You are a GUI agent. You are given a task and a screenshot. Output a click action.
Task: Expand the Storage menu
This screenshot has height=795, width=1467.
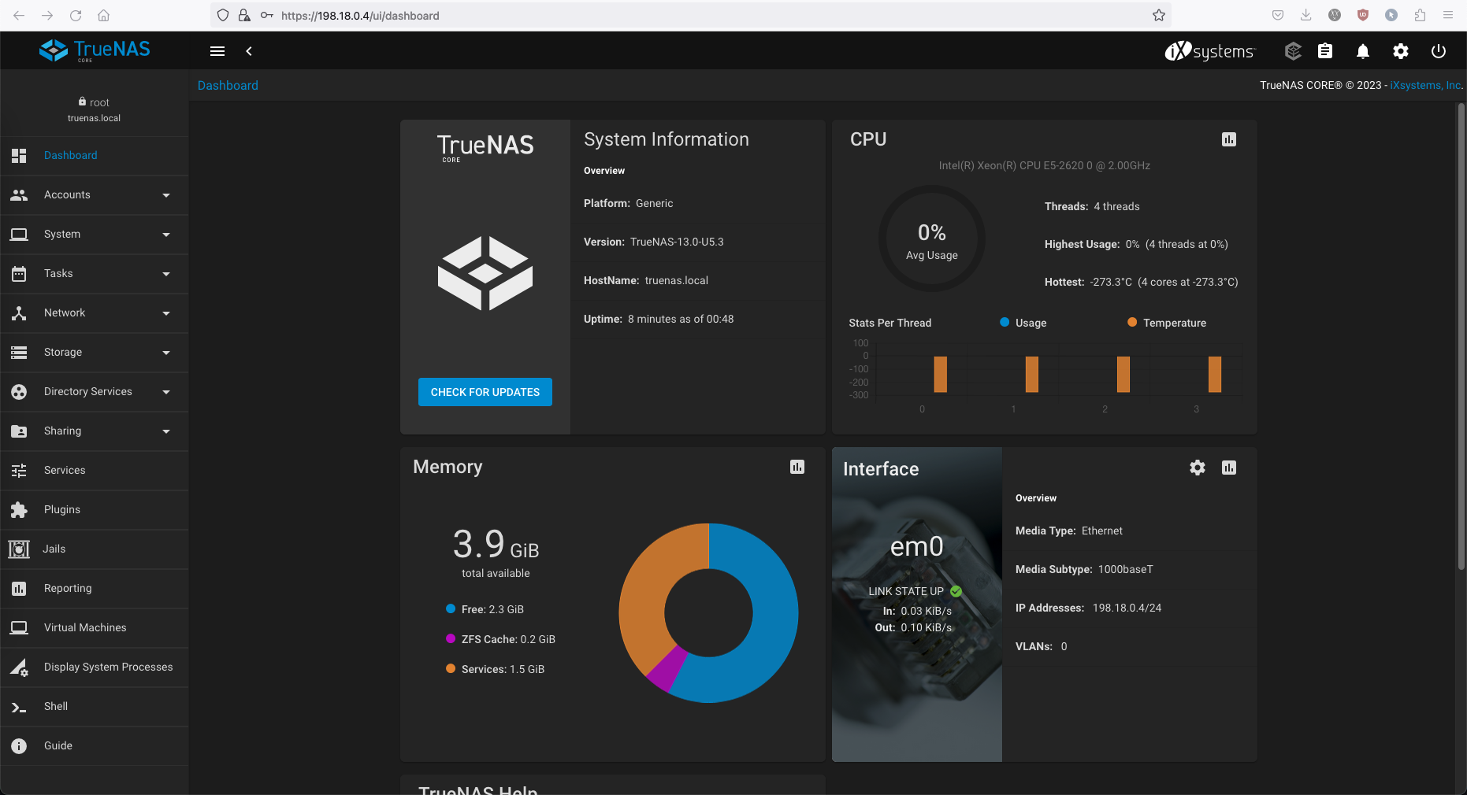click(x=95, y=353)
